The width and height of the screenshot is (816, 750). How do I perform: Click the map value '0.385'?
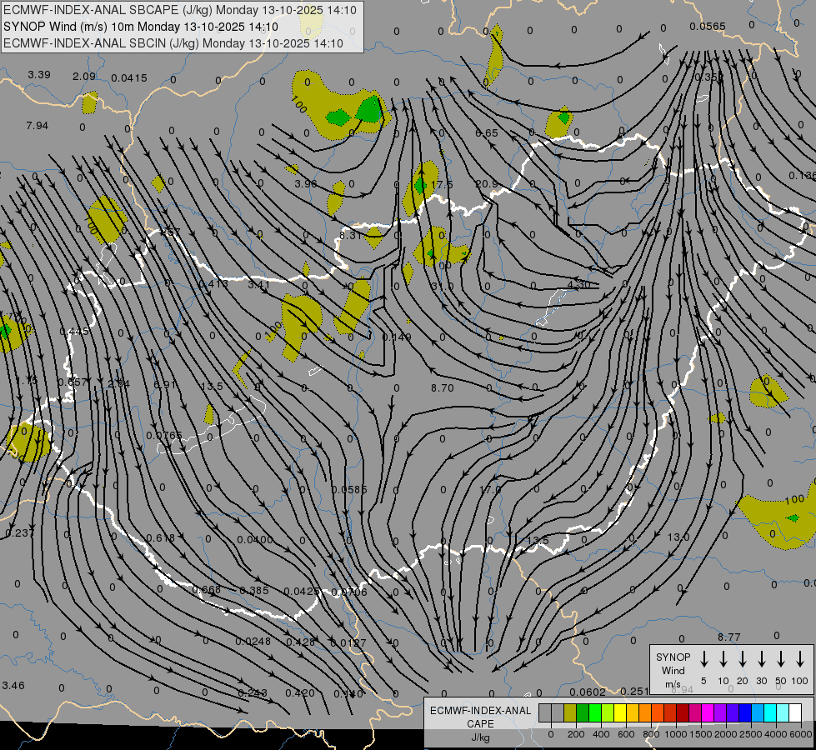tap(254, 591)
